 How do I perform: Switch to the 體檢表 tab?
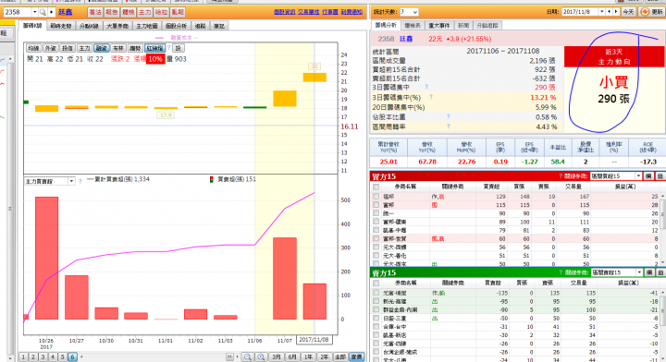412,26
